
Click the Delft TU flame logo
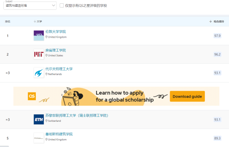tap(39, 73)
